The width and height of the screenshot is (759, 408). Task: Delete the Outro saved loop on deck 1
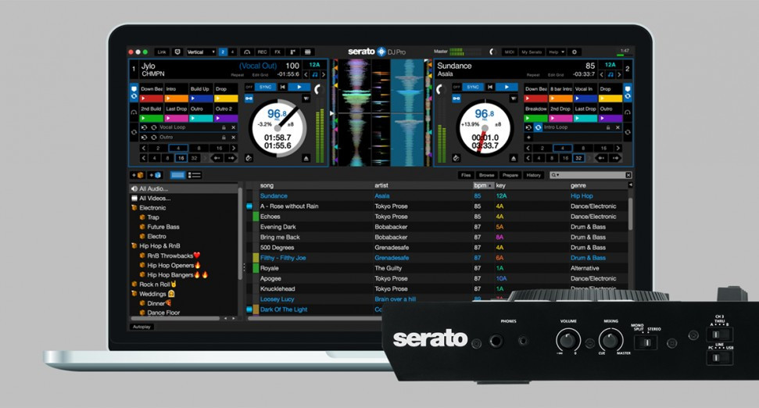pyautogui.click(x=233, y=138)
